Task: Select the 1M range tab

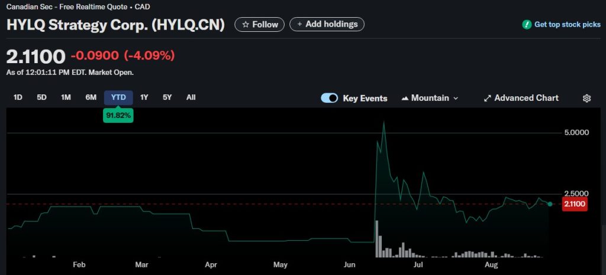Action: [66, 98]
